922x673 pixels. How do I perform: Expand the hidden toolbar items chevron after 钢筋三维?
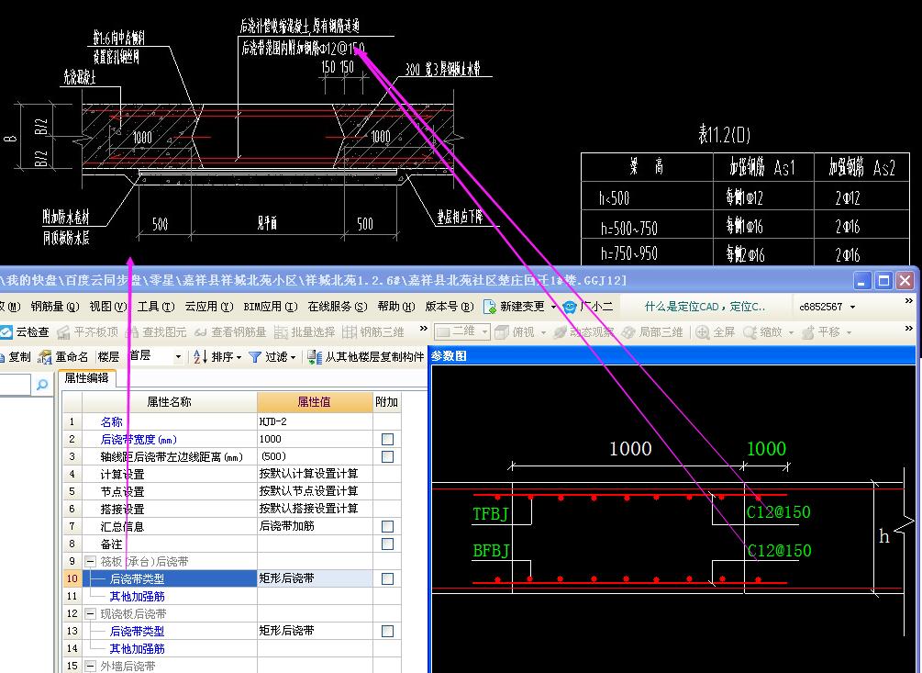pyautogui.click(x=423, y=329)
